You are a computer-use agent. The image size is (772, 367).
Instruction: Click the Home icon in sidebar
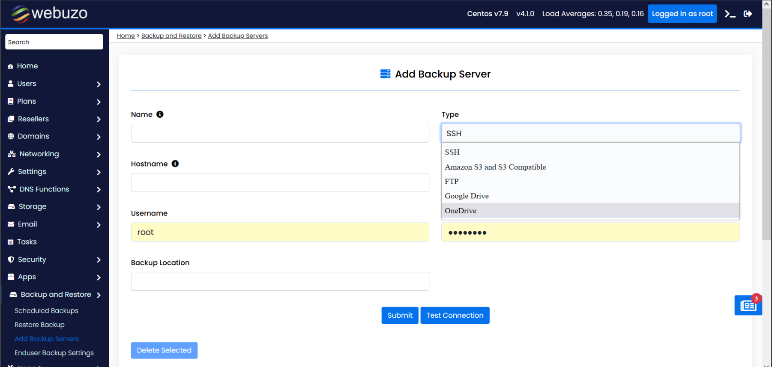(x=11, y=66)
